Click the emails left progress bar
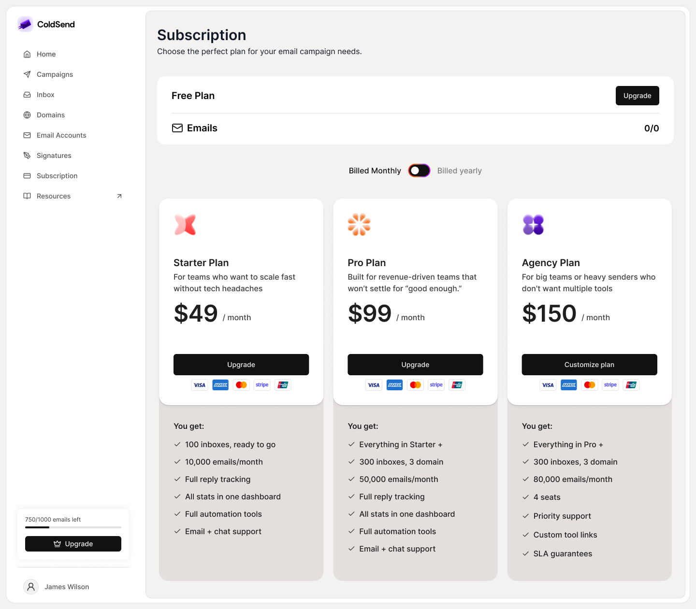696x609 pixels. pyautogui.click(x=73, y=527)
